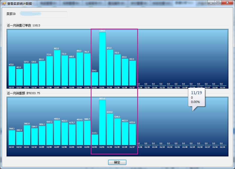Select the 9071.0 bar in sales chart
The height and width of the screenshot is (169, 235).
point(102,123)
